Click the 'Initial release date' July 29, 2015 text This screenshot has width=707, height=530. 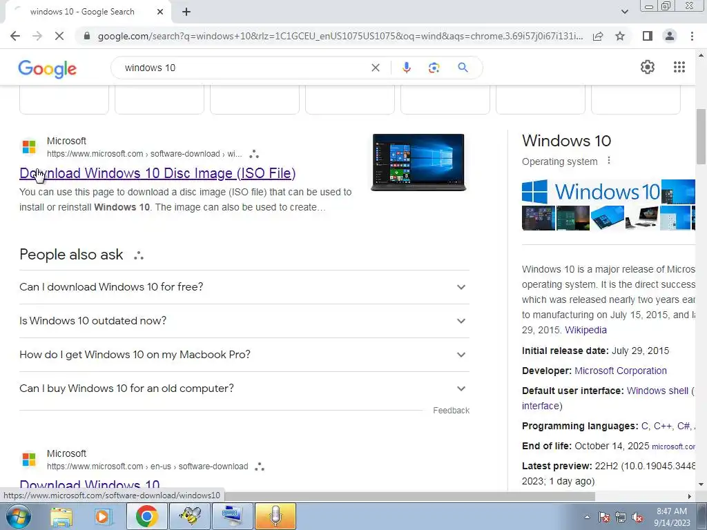tap(595, 351)
